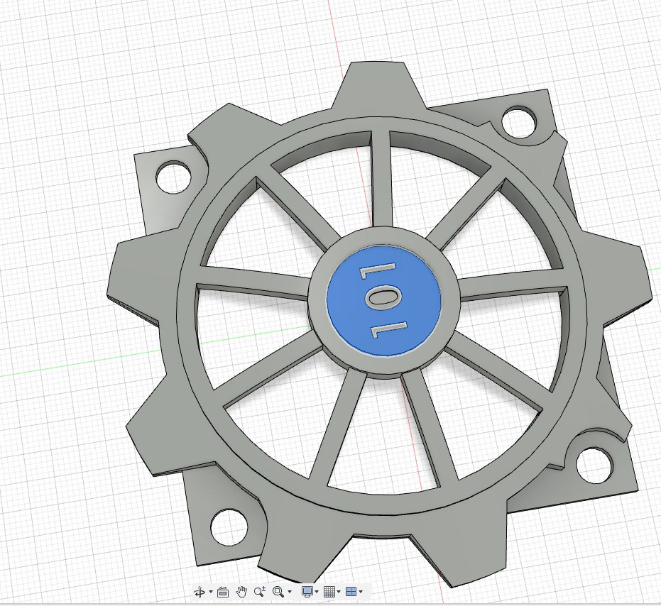Expand the Viewports dropdown arrow

(361, 592)
